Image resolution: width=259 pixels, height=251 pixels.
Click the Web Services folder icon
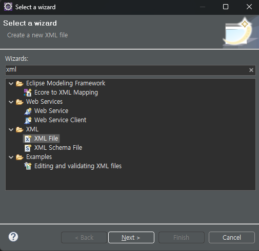[19, 102]
